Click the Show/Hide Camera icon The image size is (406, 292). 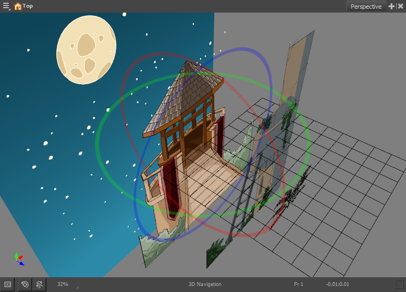[x=8, y=284]
